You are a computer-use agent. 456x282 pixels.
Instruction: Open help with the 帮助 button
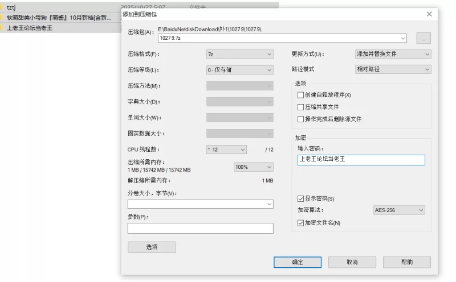(407, 262)
